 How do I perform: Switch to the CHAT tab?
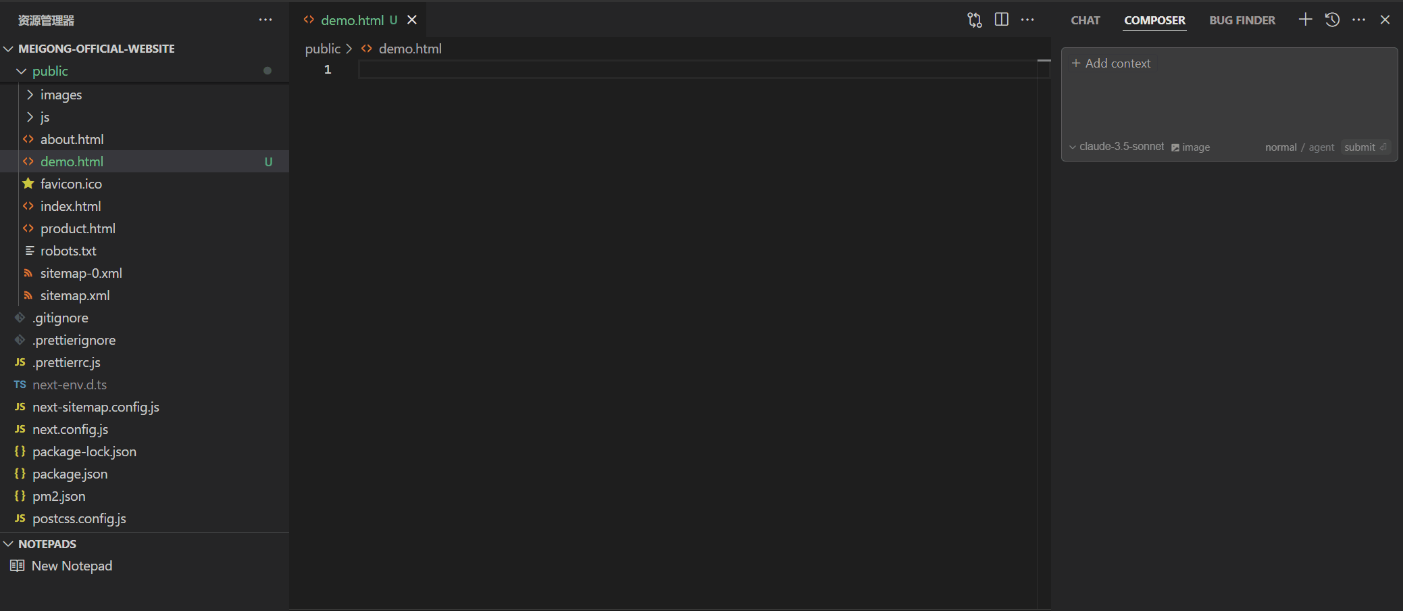click(x=1085, y=20)
